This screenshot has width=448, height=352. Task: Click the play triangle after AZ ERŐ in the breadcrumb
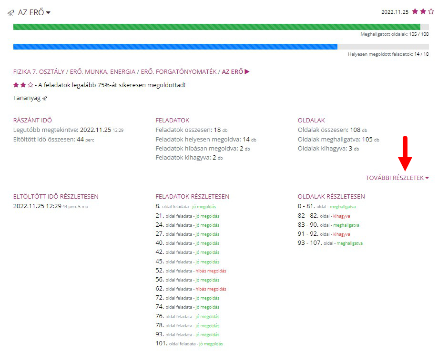click(x=247, y=72)
